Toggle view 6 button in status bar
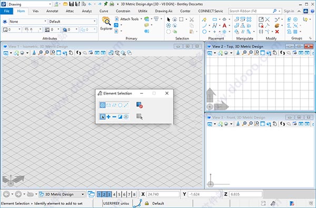This screenshot has width=316, height=208. point(124,194)
